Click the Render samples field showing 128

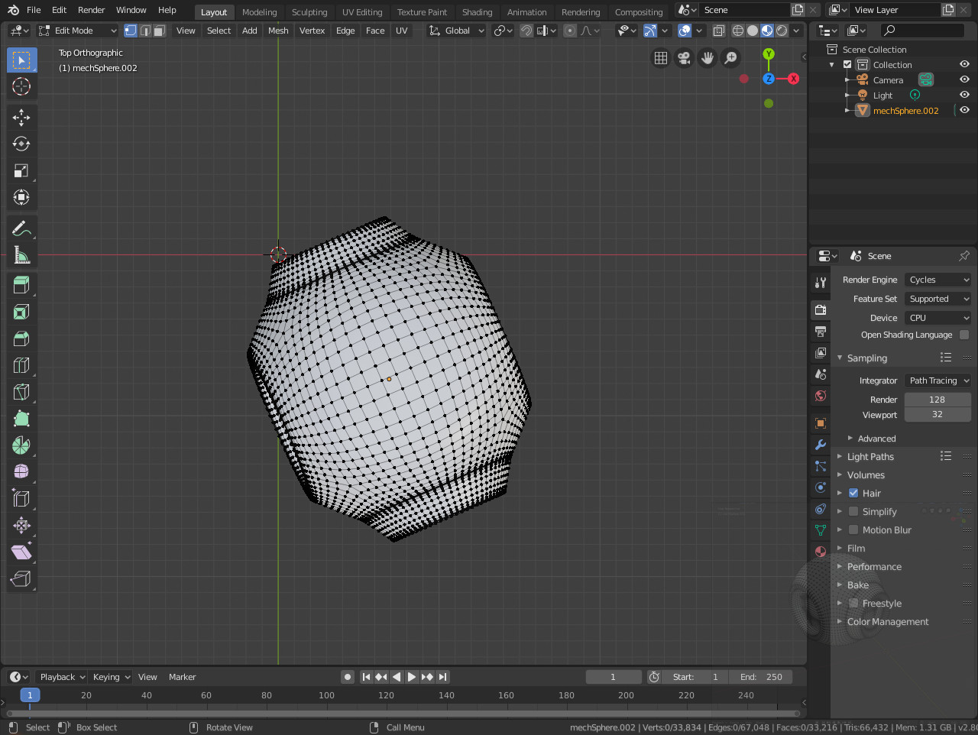point(937,400)
